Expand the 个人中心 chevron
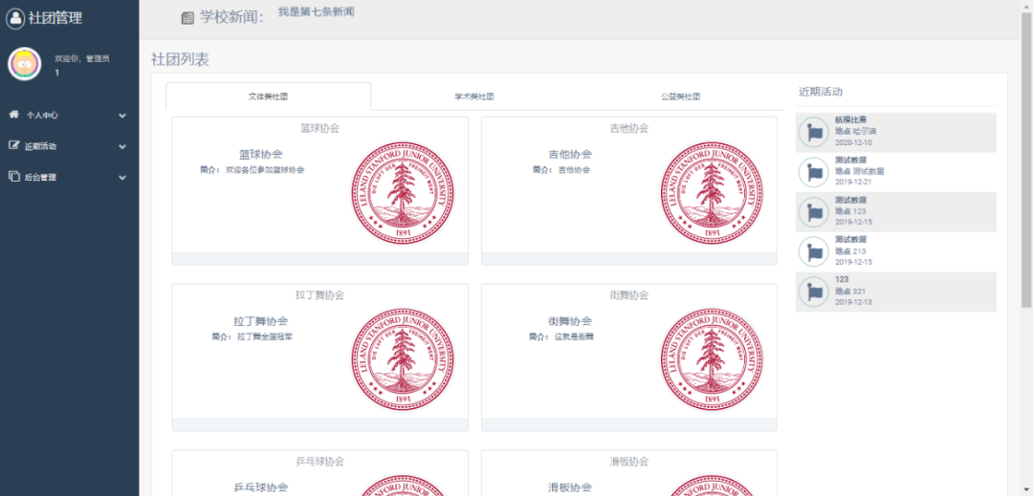Image resolution: width=1033 pixels, height=496 pixels. [x=122, y=115]
